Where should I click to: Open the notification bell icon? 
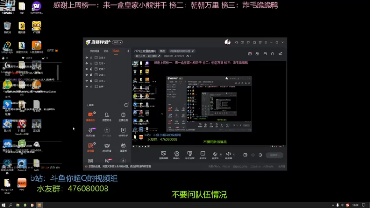272,54
